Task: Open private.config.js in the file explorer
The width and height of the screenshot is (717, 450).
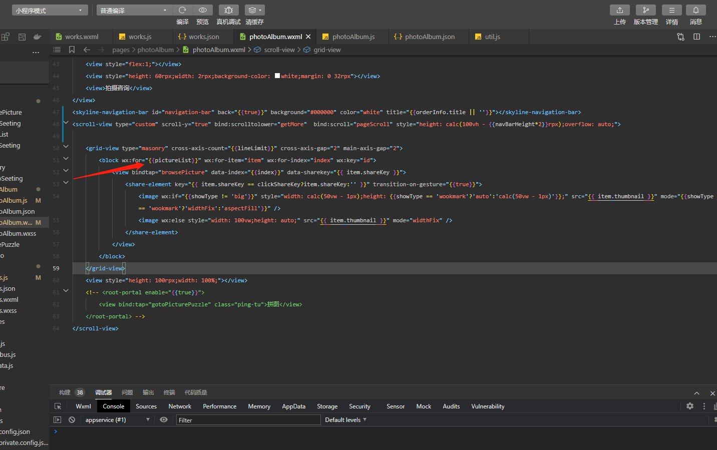Action: pos(24,442)
